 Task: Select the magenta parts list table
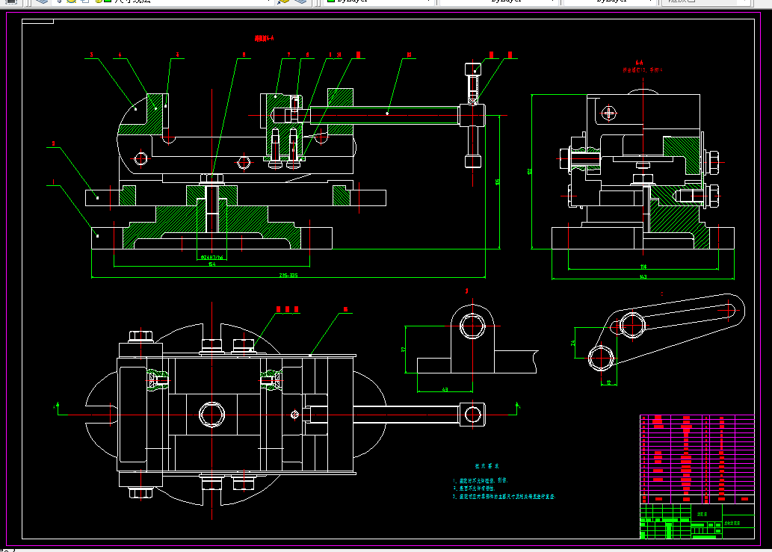[697, 459]
